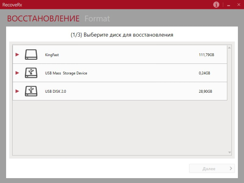
Task: Open the info icon in title bar
Action: click(x=216, y=4)
